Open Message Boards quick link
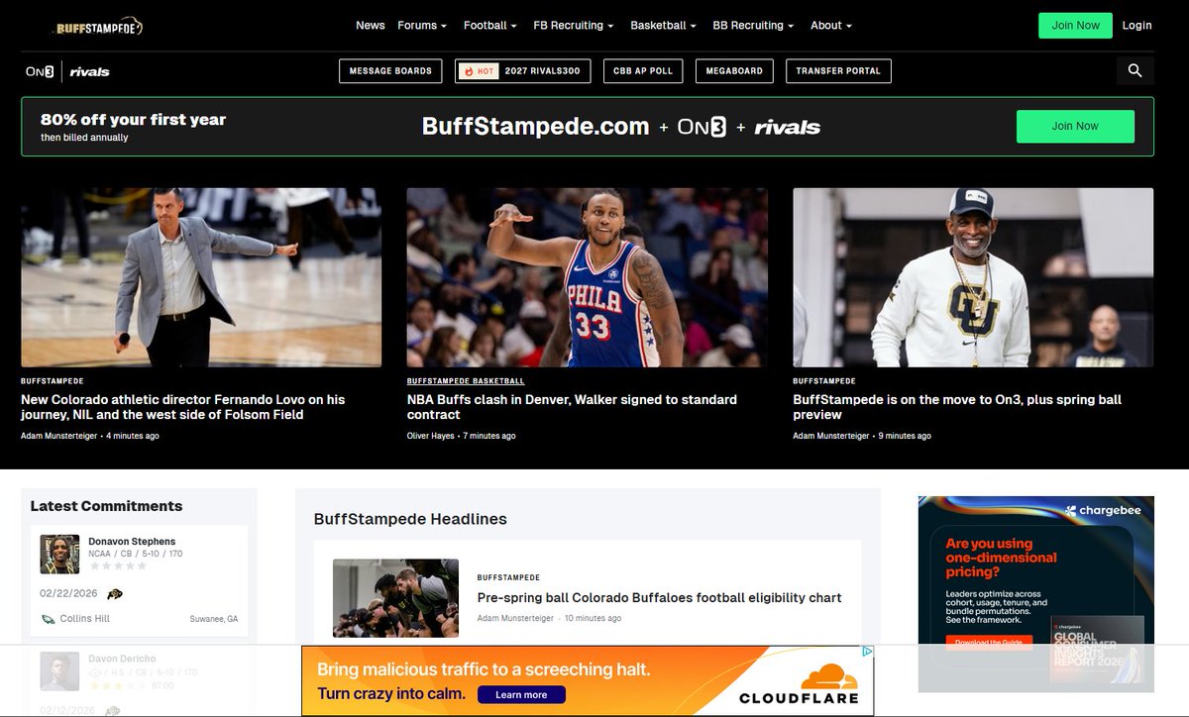Image resolution: width=1189 pixels, height=717 pixels. pyautogui.click(x=391, y=71)
